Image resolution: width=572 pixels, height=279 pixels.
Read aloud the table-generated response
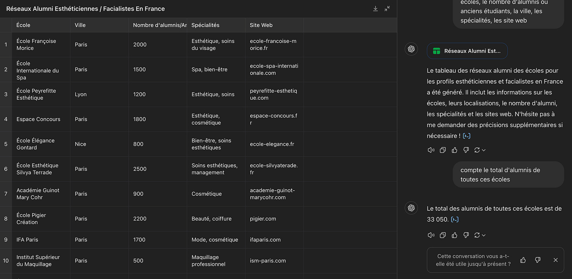click(x=431, y=150)
